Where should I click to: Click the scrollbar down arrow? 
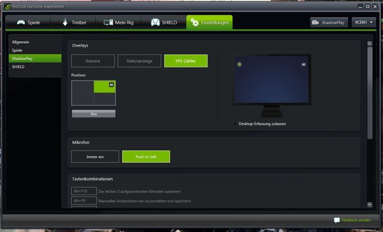tap(370, 205)
